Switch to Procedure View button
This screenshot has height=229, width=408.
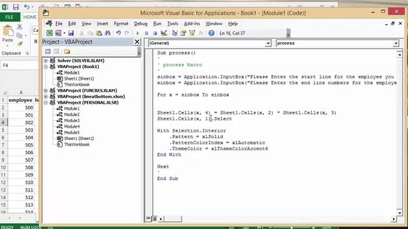pyautogui.click(x=148, y=219)
